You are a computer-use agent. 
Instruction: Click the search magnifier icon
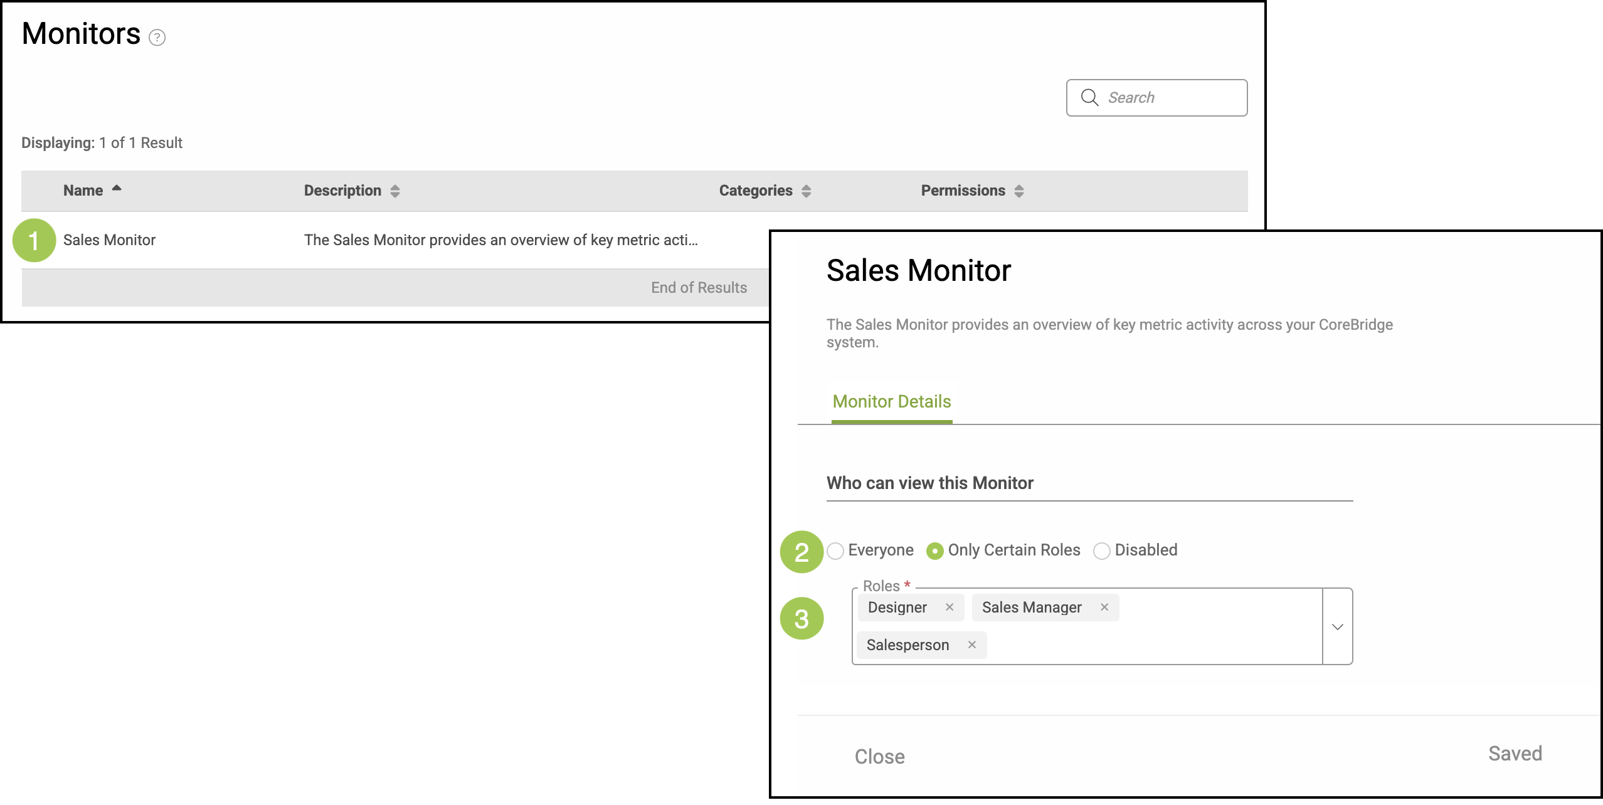pos(1089,98)
